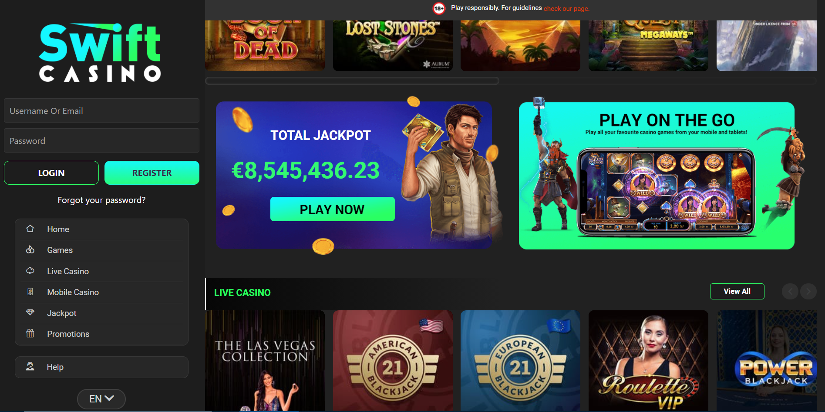The height and width of the screenshot is (412, 825).
Task: Click the Help support agent icon
Action: [30, 366]
